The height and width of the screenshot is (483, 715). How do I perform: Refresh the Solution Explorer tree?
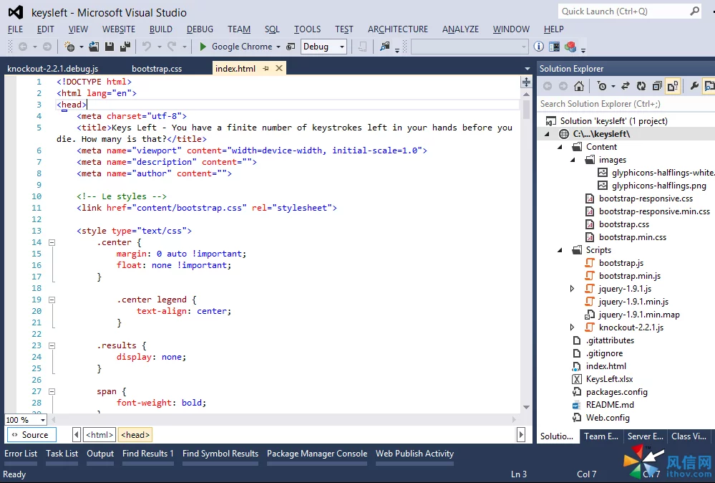641,86
